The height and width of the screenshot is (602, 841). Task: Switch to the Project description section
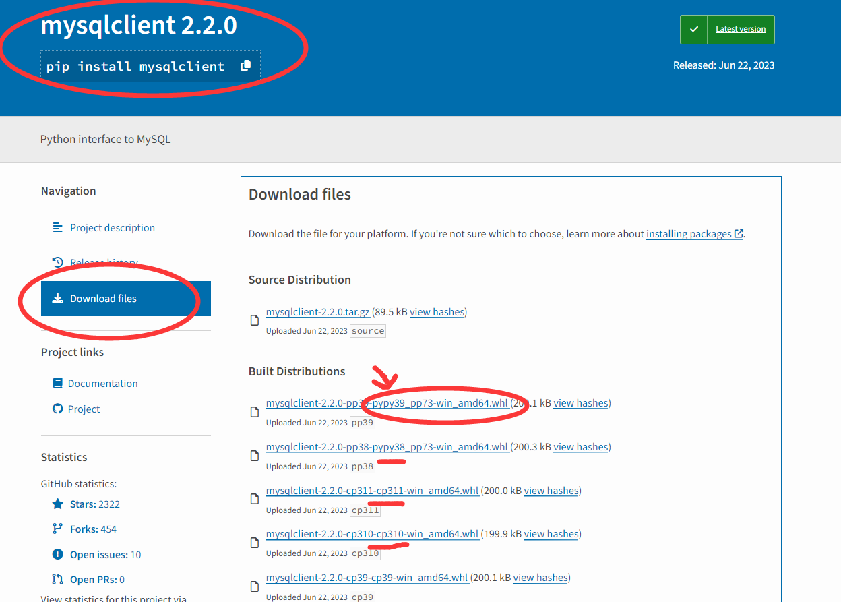click(112, 227)
